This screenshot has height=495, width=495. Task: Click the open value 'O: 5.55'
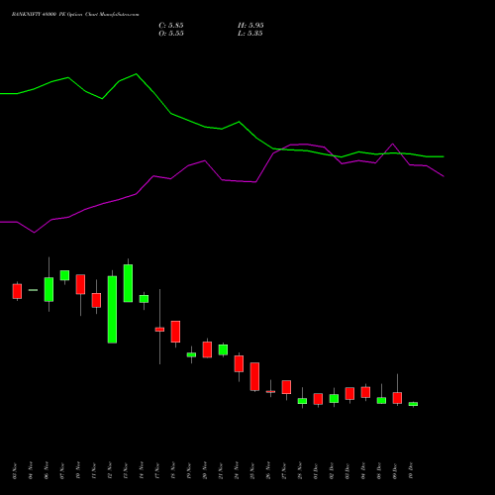tap(171, 34)
